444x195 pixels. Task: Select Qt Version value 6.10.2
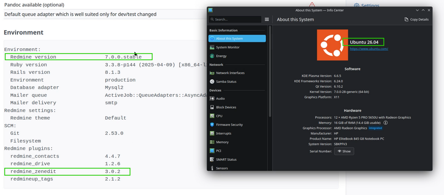coord(338,87)
